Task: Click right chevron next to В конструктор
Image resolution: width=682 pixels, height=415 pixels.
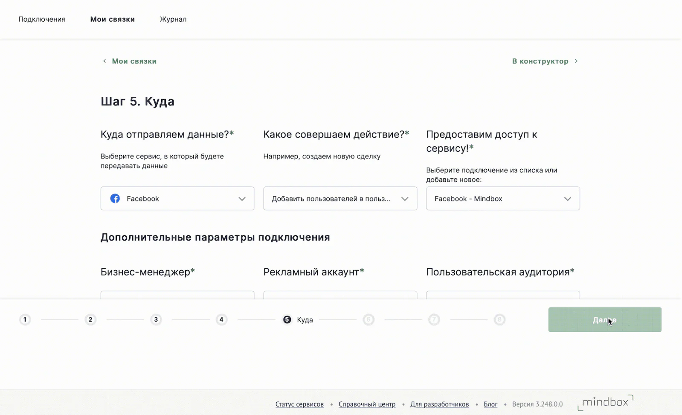Action: point(576,61)
